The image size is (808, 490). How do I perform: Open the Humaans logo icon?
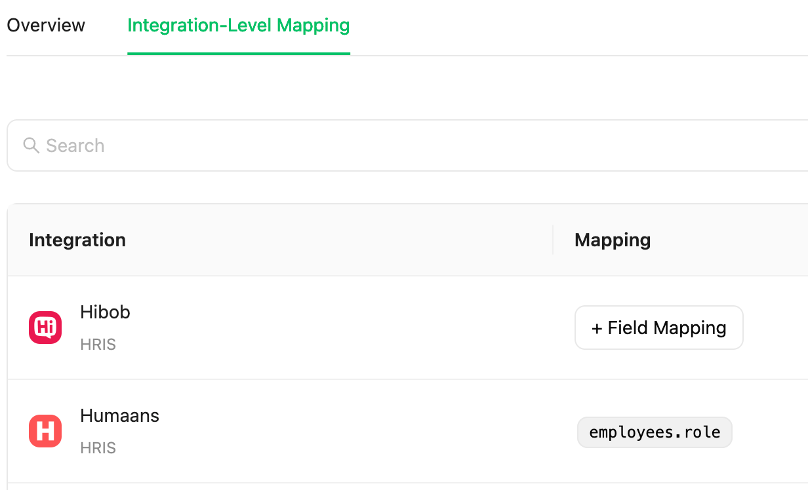tap(45, 431)
